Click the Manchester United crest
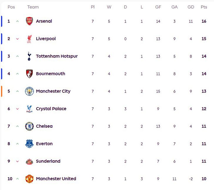 tap(29, 179)
